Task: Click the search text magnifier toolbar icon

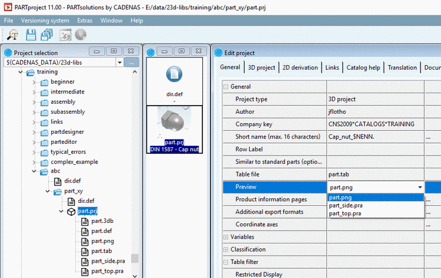Action: point(12,35)
